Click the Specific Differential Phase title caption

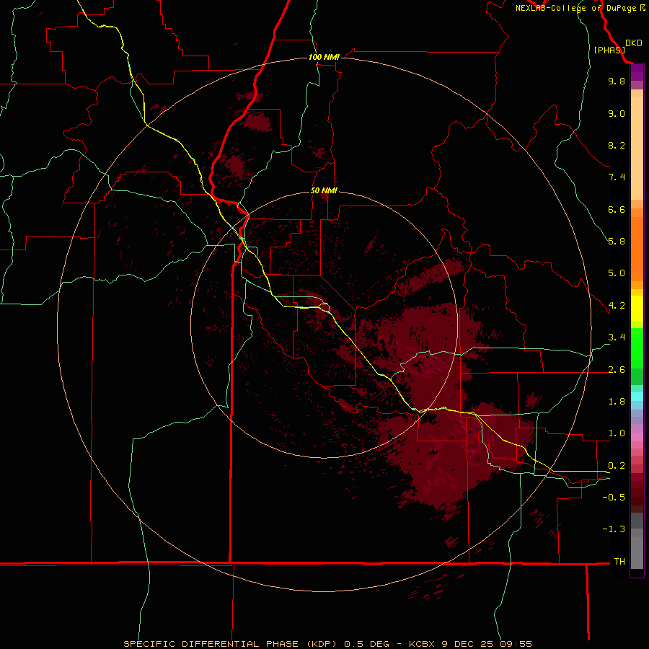point(327,644)
